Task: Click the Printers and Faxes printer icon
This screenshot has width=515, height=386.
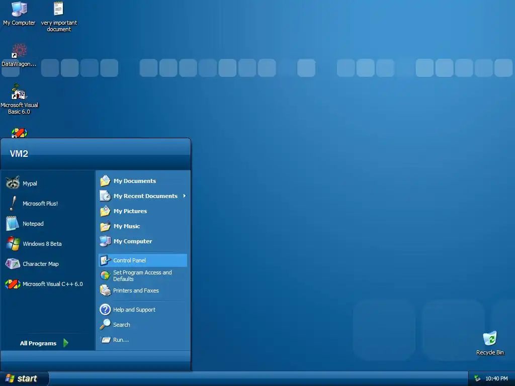Action: click(x=105, y=291)
